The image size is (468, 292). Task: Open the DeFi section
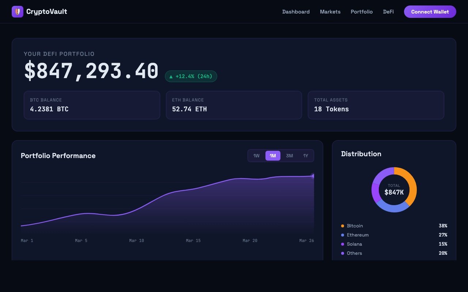tap(388, 12)
